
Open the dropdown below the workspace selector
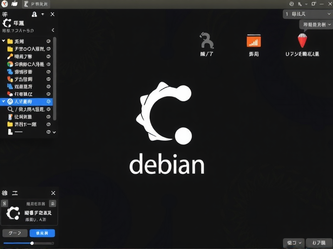pos(314,24)
